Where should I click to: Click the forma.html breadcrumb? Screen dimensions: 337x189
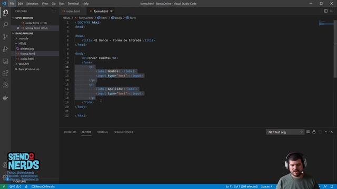tap(84, 18)
